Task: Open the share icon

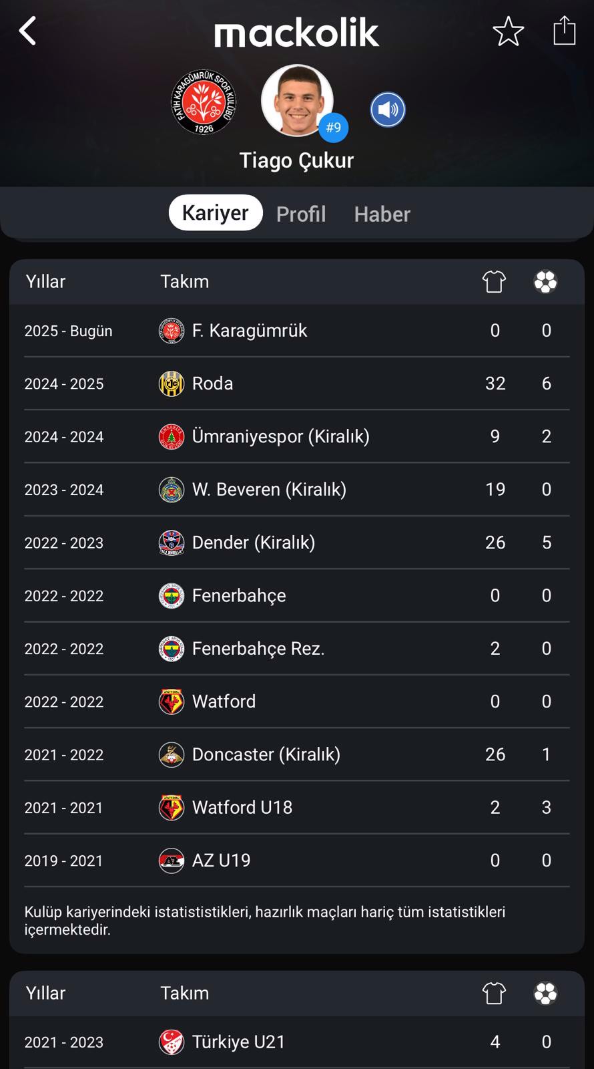Action: tap(564, 30)
